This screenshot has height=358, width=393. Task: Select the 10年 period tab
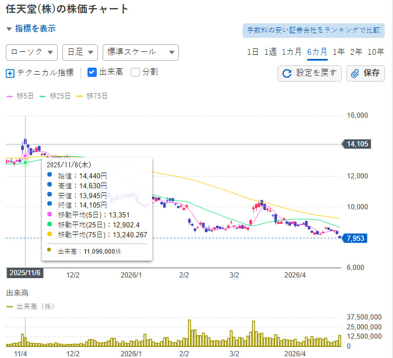376,52
